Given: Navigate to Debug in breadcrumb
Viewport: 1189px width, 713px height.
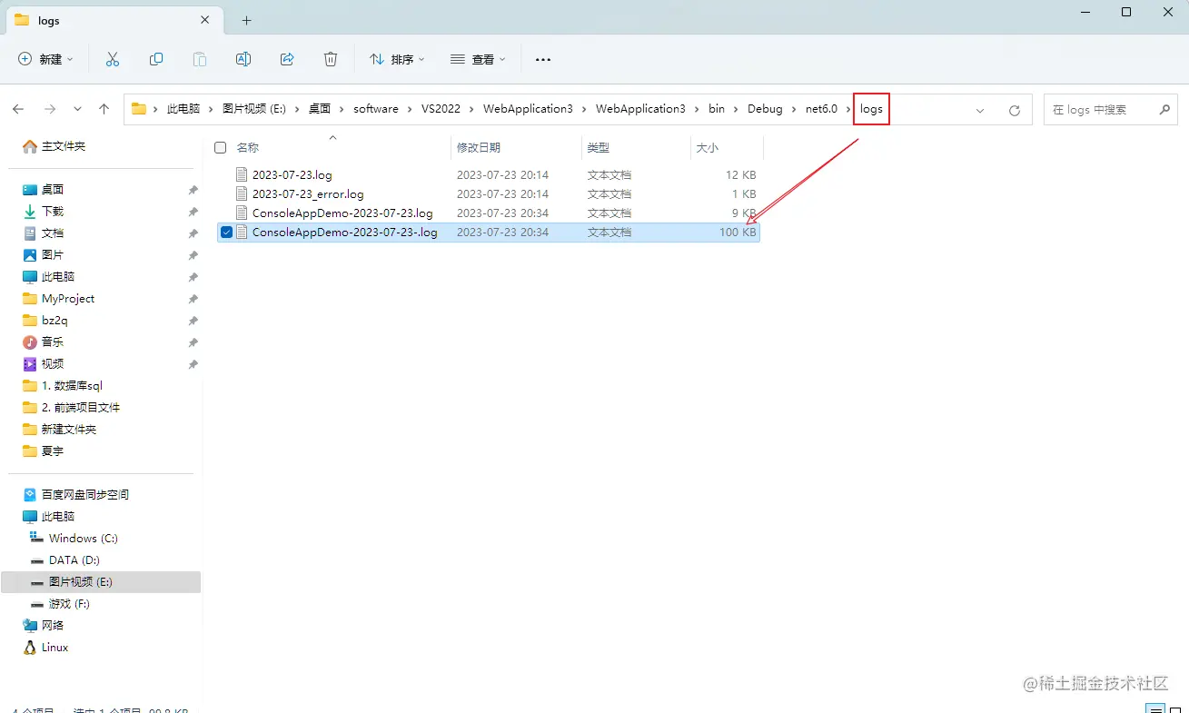Looking at the screenshot, I should (765, 109).
